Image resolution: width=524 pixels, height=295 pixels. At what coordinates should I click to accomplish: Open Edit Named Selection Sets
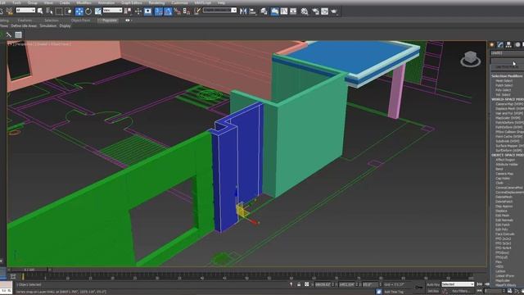(x=197, y=11)
